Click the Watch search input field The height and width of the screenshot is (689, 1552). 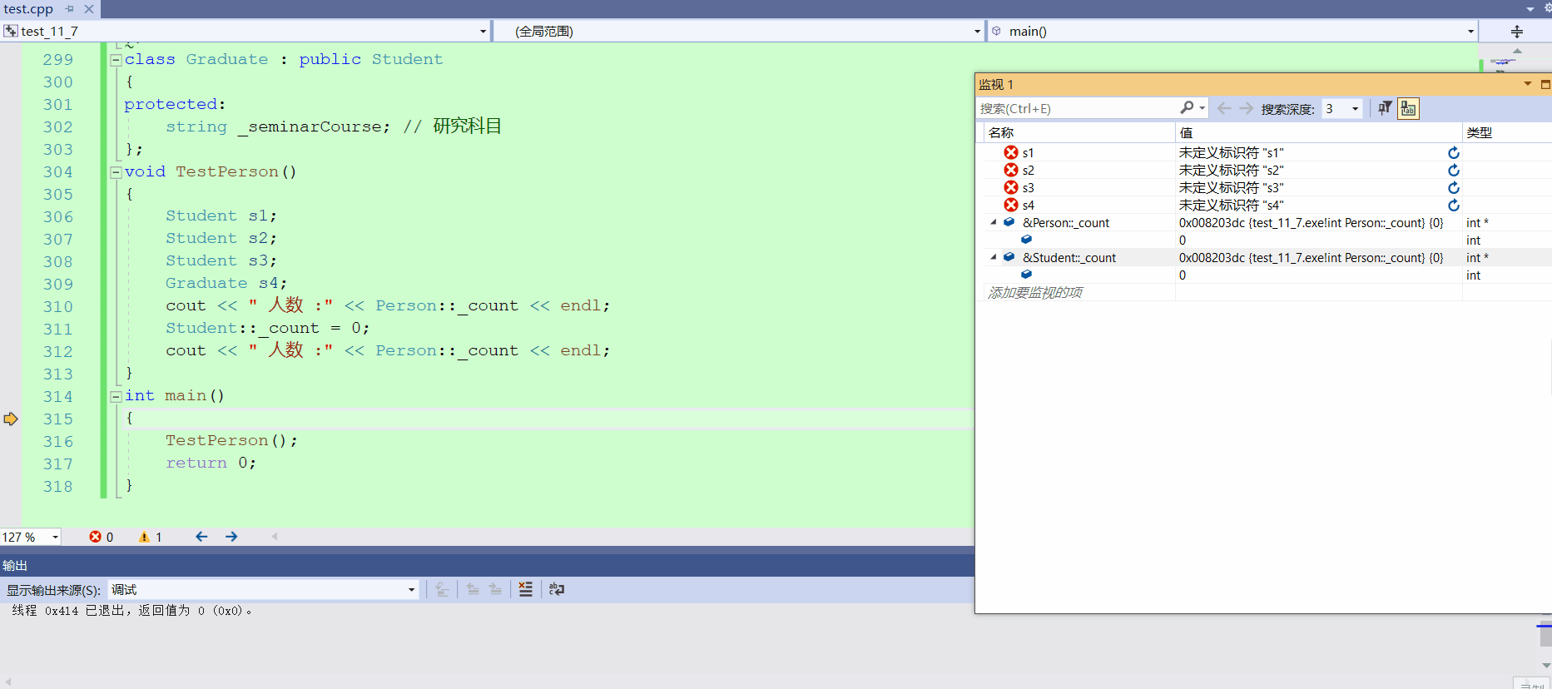tap(1078, 108)
